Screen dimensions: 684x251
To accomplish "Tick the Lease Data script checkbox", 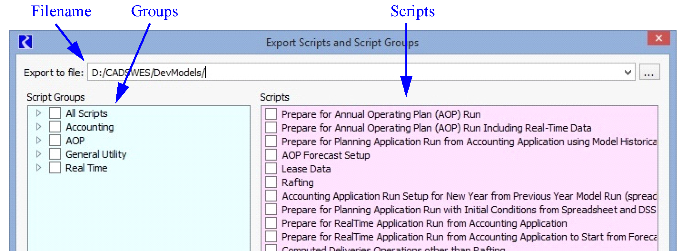I will point(271,169).
